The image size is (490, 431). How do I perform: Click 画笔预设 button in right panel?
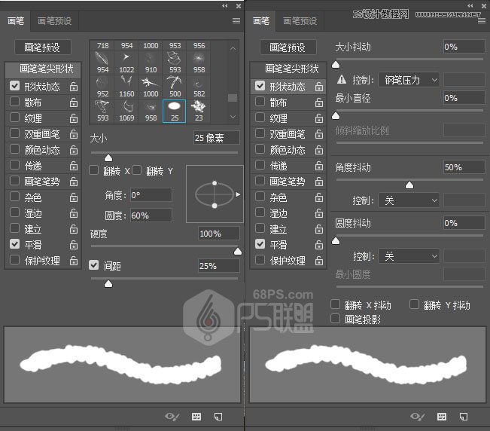click(x=288, y=47)
